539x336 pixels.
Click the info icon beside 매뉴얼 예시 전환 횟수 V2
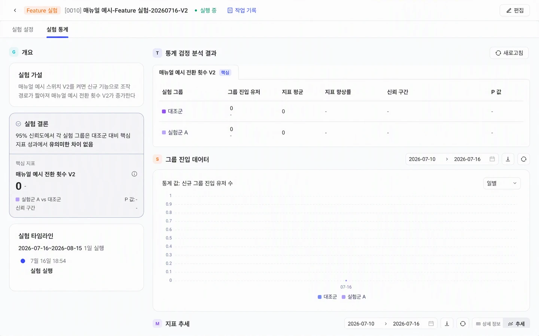click(134, 174)
